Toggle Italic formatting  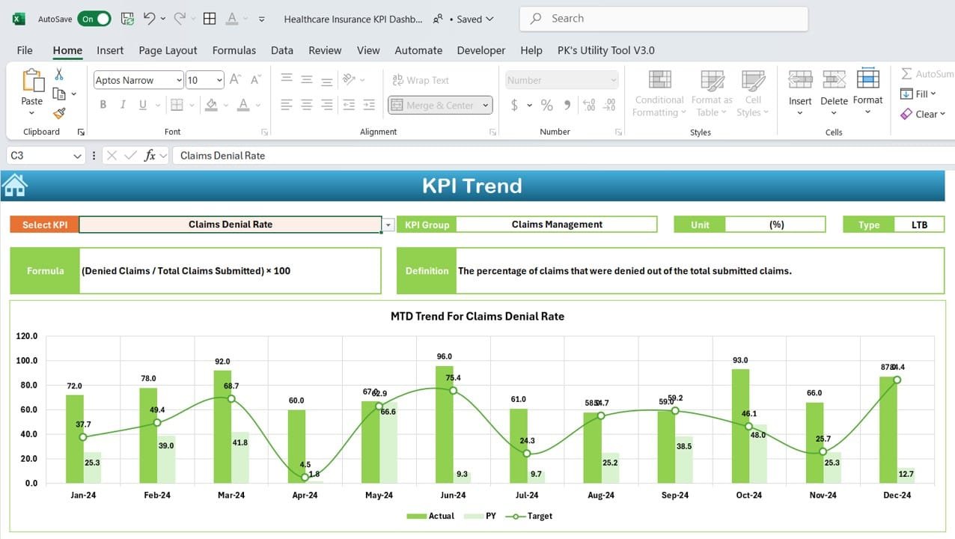123,105
